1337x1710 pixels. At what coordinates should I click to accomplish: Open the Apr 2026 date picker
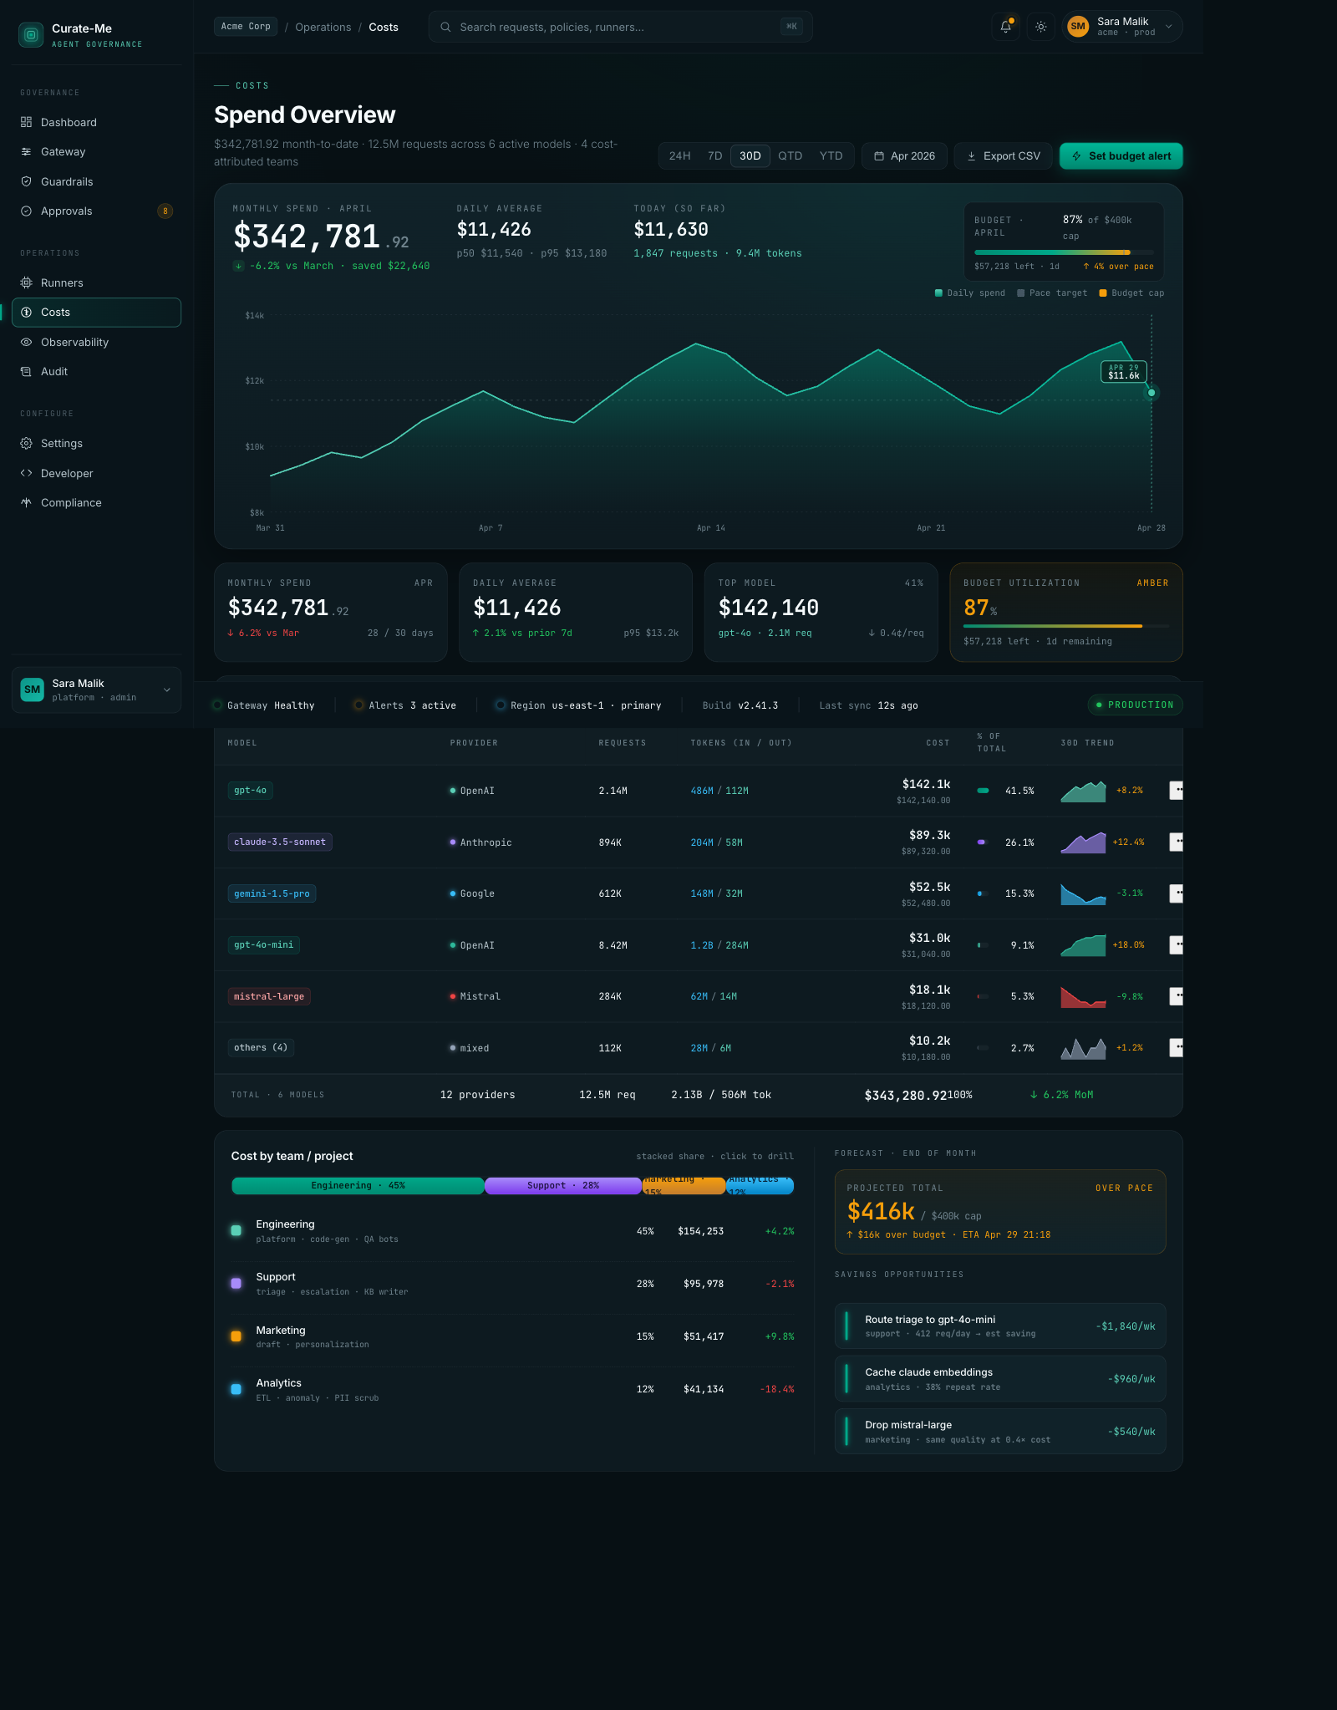click(x=904, y=156)
